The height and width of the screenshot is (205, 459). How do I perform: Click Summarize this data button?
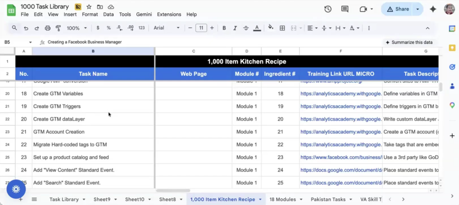tap(409, 42)
